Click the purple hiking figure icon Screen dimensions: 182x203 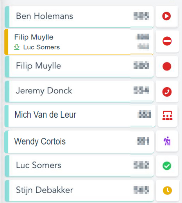point(167,141)
